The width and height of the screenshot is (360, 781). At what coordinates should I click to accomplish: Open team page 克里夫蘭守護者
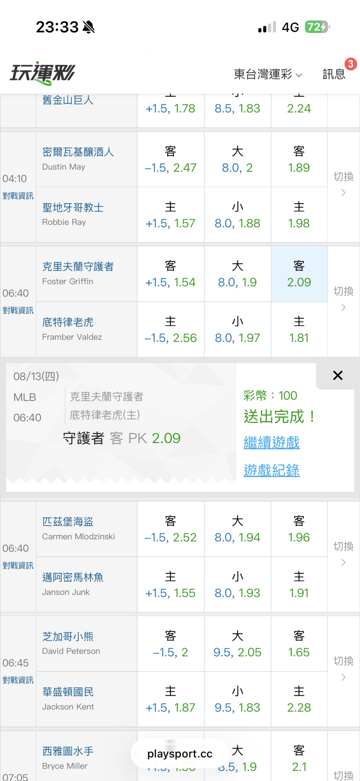(78, 267)
